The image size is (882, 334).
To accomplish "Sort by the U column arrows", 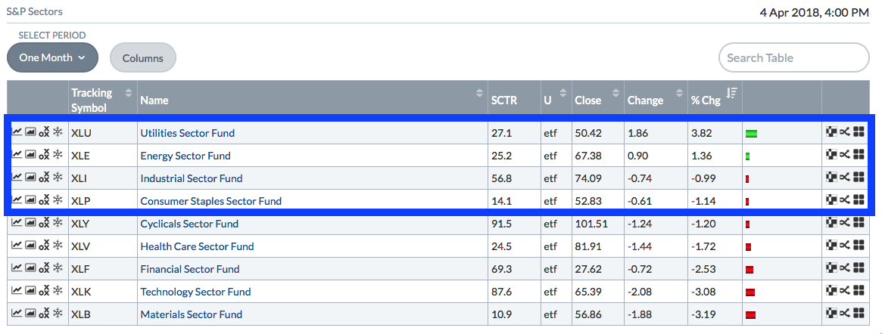I will pos(563,93).
